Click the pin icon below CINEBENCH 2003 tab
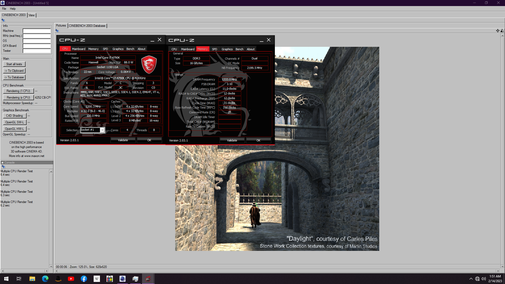This screenshot has height=284, width=505. pyautogui.click(x=3, y=20)
